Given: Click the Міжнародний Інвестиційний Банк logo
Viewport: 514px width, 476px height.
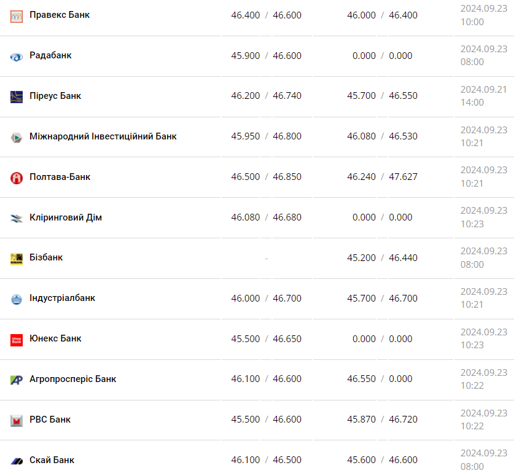Looking at the screenshot, I should click(x=17, y=137).
